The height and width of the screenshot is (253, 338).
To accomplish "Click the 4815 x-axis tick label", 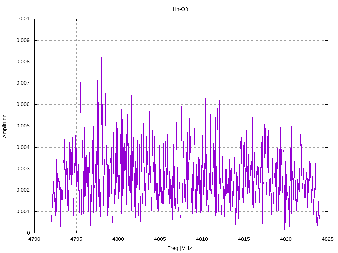I will click(244, 239).
